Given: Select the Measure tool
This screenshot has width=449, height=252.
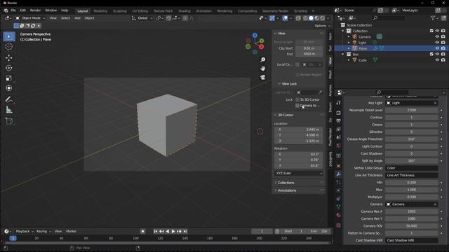Looking at the screenshot, I should pyautogui.click(x=9, y=110).
